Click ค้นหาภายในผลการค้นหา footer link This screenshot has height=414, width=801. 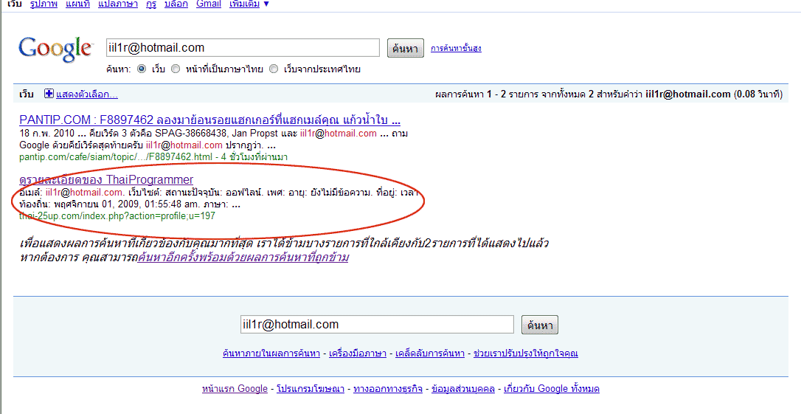[271, 353]
